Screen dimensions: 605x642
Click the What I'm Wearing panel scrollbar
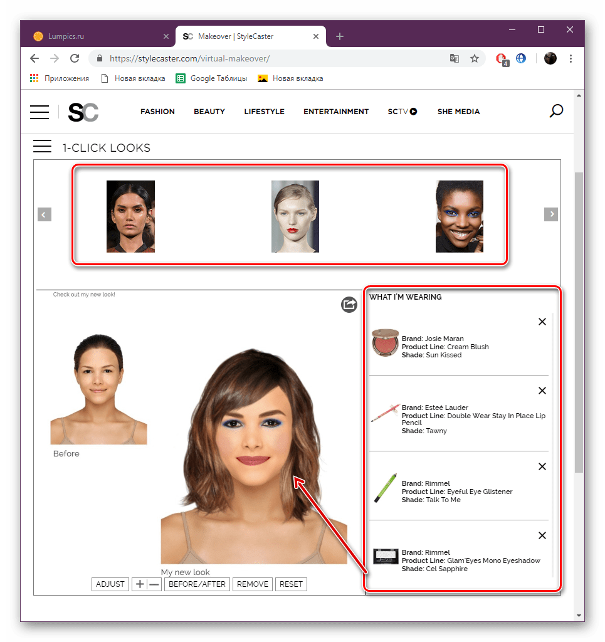coord(552,445)
